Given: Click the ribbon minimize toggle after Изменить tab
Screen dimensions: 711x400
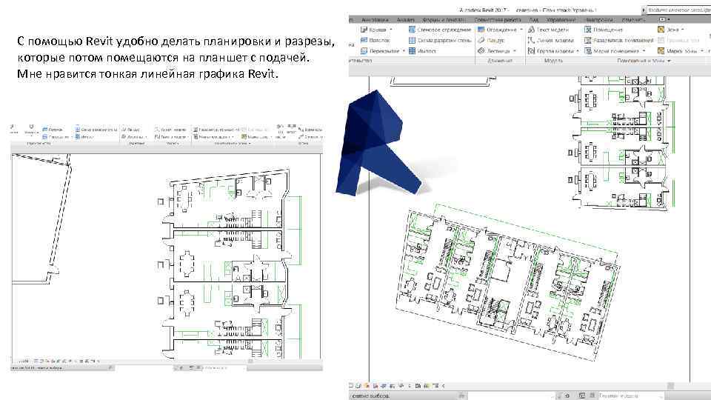Looking at the screenshot, I should (x=663, y=19).
